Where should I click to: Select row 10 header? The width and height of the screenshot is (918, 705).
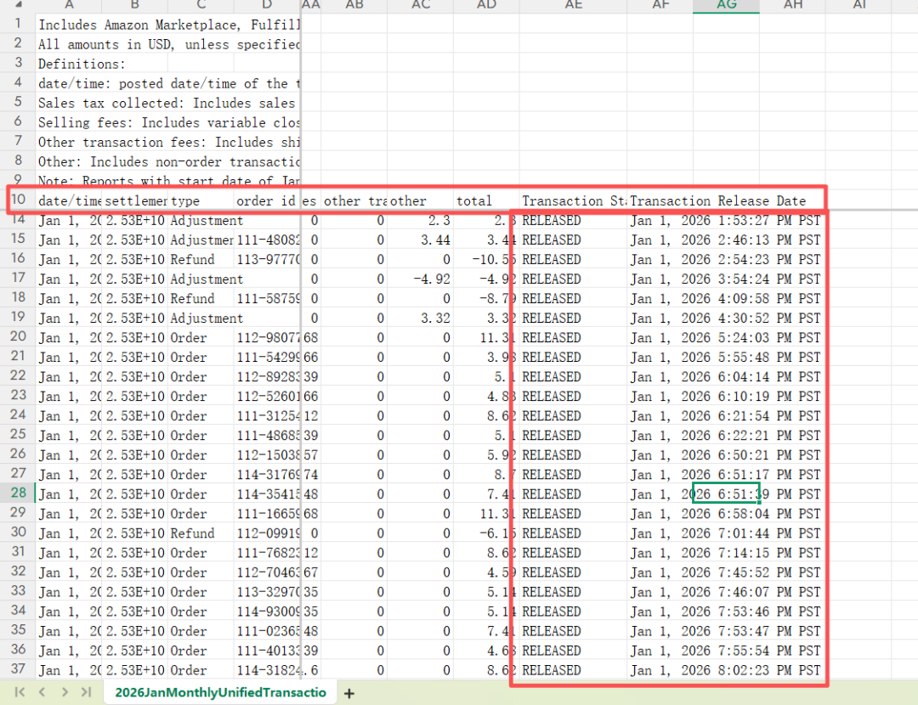click(18, 200)
